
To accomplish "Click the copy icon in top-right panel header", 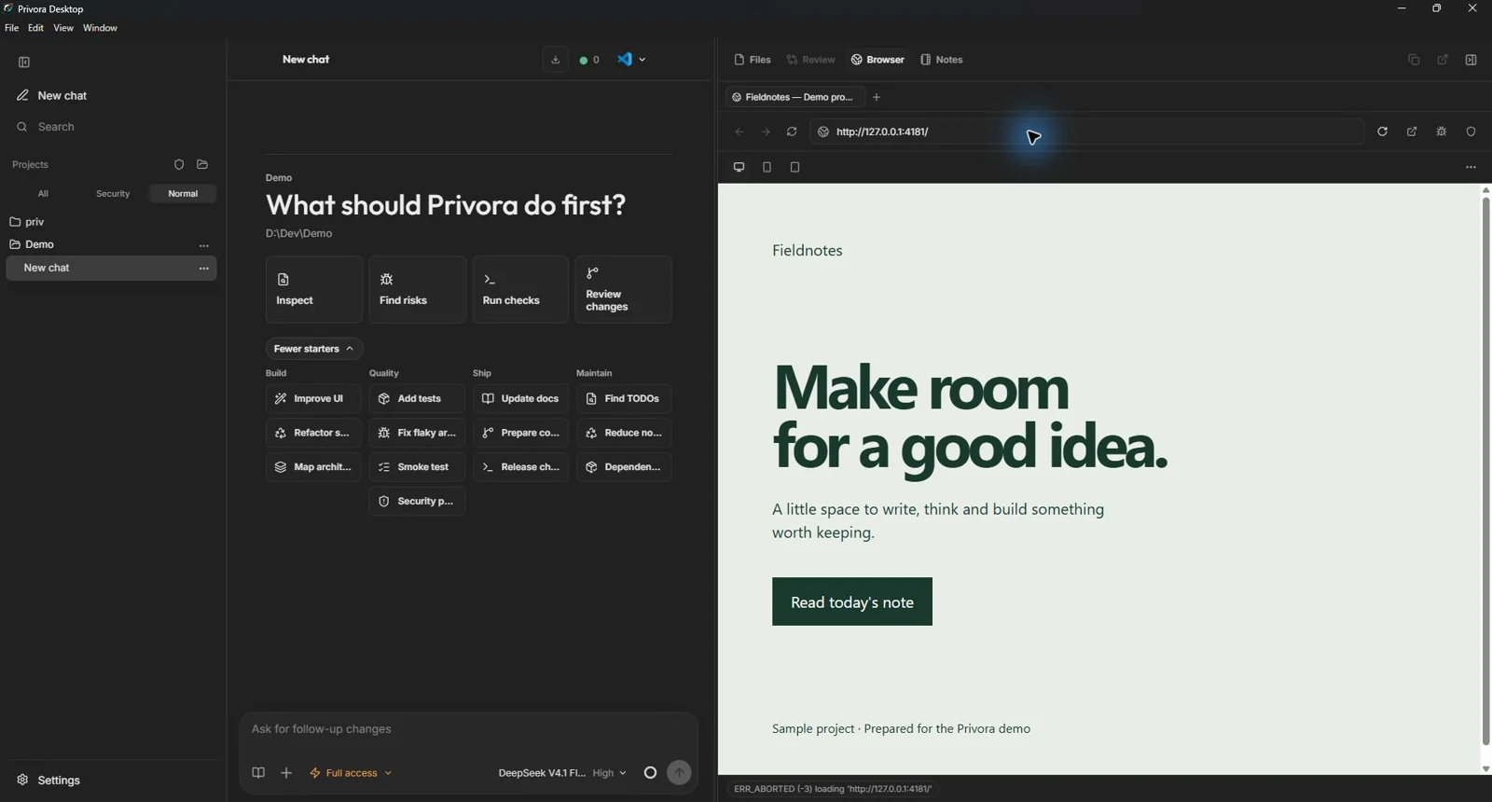I will 1414,60.
